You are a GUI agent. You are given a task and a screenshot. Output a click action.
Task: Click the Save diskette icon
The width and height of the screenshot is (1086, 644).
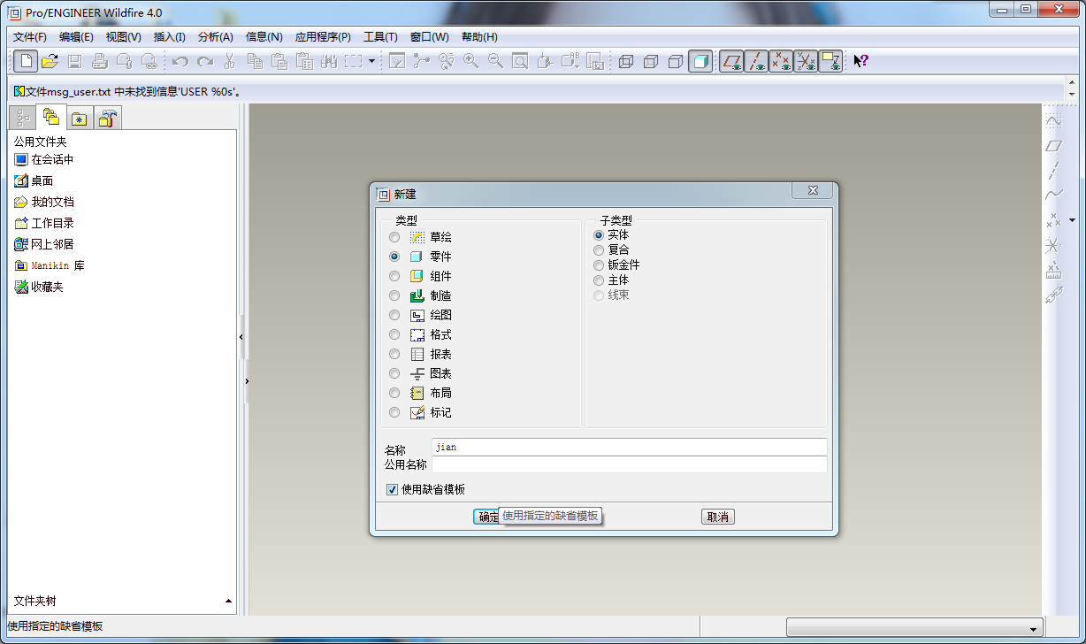[x=75, y=61]
